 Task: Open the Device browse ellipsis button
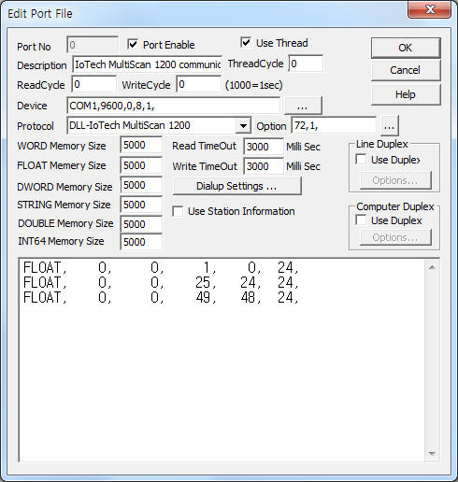click(x=303, y=106)
